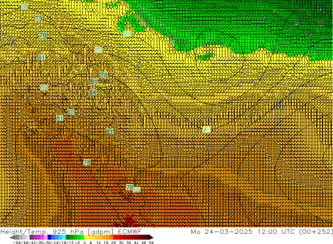Image resolution: width=333 pixels, height=244 pixels.
Task: Select the yellow legend swatch above 0
Action: pos(86,237)
